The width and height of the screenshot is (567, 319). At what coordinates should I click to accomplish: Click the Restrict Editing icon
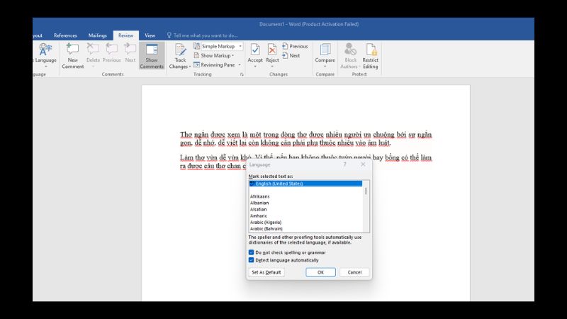pos(370,52)
